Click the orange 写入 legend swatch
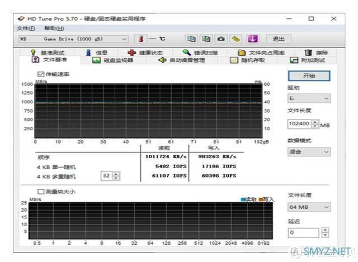 point(261,200)
